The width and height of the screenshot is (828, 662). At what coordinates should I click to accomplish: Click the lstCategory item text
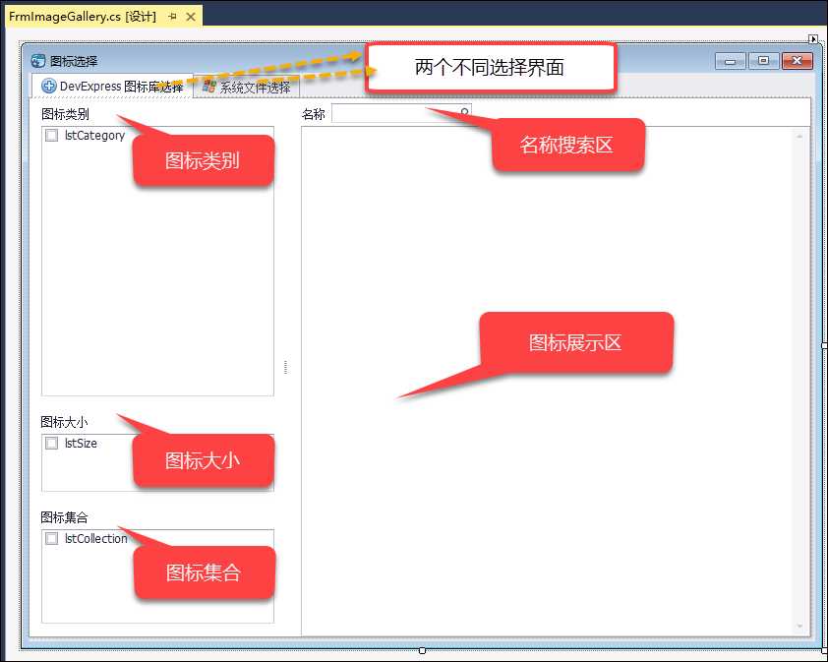(x=95, y=136)
